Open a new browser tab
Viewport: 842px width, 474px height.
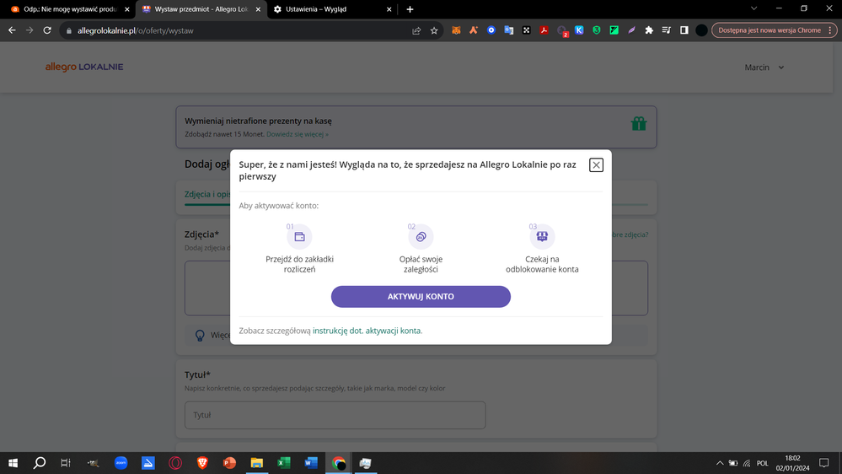410,9
